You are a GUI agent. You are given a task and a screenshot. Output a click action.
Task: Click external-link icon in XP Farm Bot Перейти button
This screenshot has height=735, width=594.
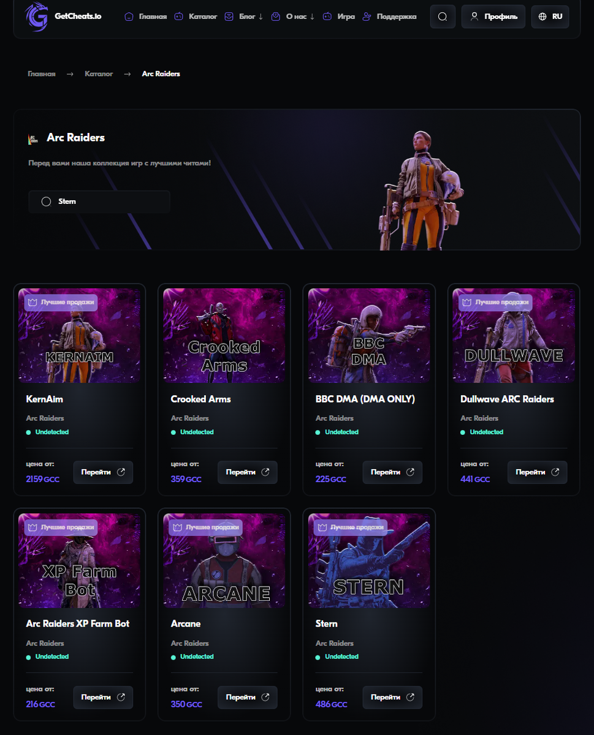tap(121, 697)
